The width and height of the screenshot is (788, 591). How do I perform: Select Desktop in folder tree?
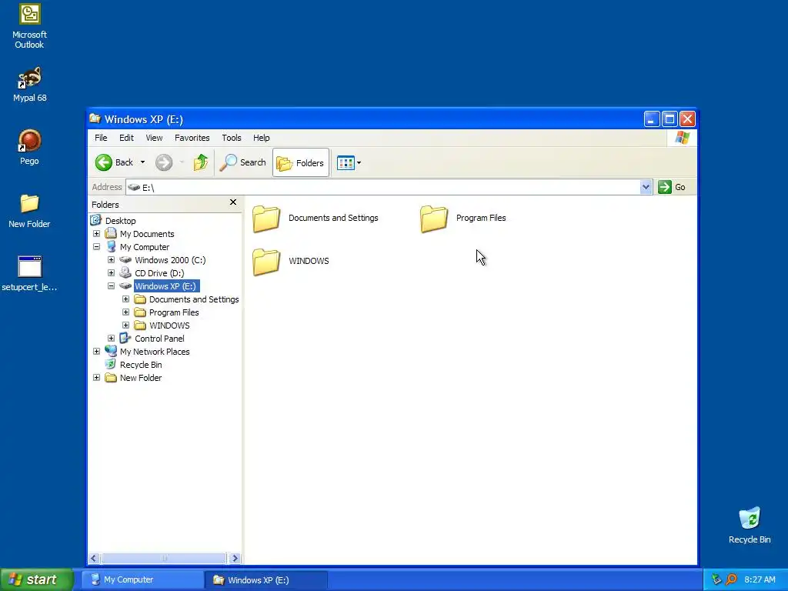pyautogui.click(x=120, y=221)
